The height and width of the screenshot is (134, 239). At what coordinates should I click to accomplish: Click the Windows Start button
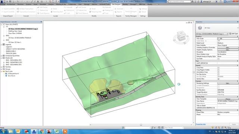(3, 131)
